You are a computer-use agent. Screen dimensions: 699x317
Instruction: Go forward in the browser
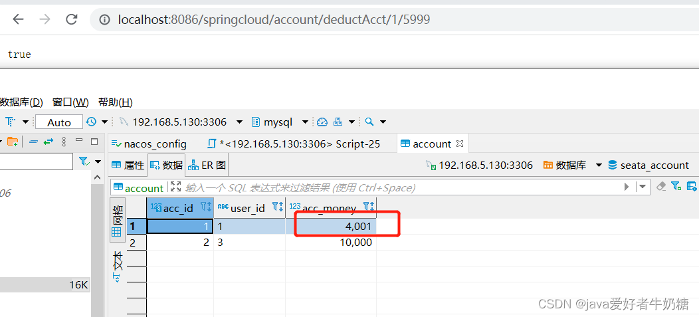point(45,20)
